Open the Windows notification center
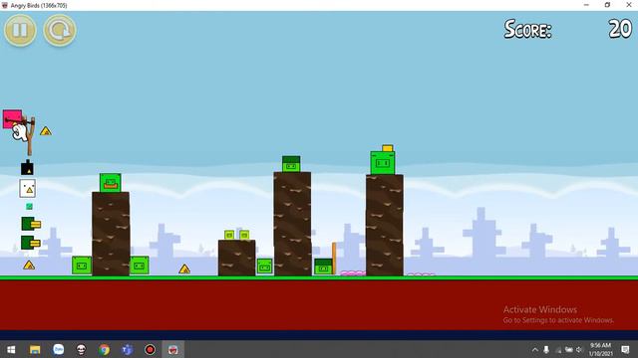Viewport: 638px width, 358px height. (625, 349)
